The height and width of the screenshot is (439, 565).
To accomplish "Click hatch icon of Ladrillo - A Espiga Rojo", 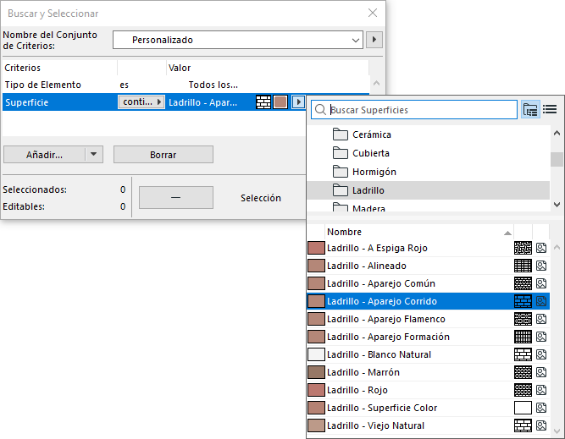I will pos(523,248).
